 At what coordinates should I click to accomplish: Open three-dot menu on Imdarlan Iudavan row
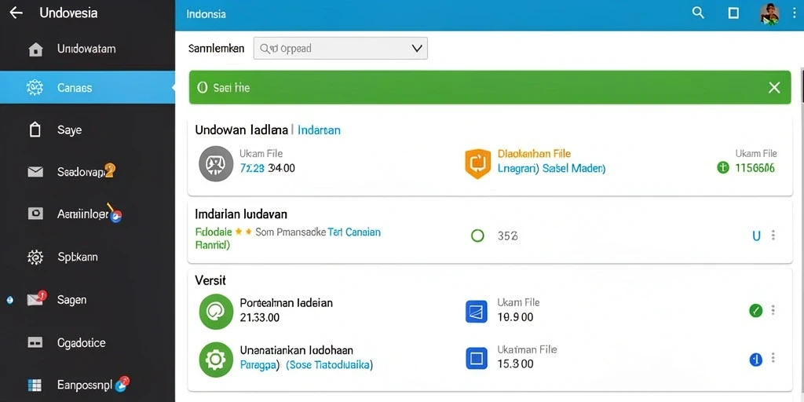coord(773,236)
